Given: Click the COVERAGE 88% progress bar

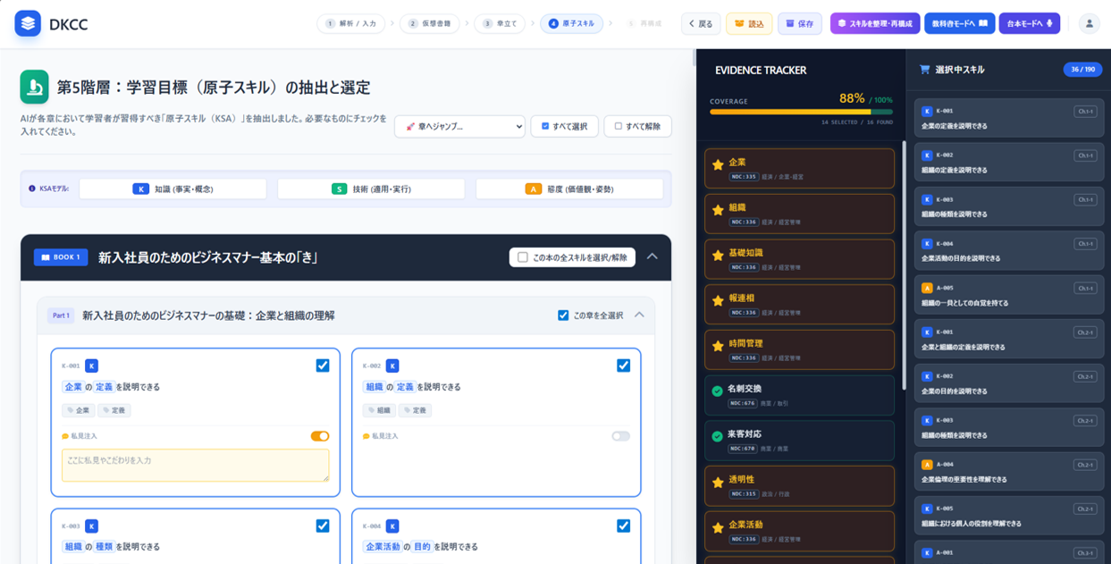Looking at the screenshot, I should 801,112.
